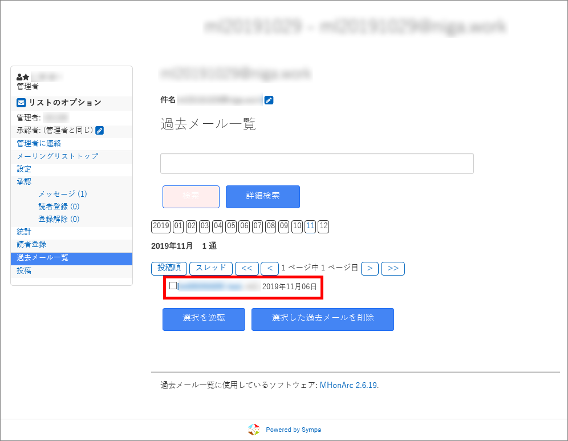568x441 pixels.
Task: Select month 08 in the archive calendar
Action: (270, 226)
